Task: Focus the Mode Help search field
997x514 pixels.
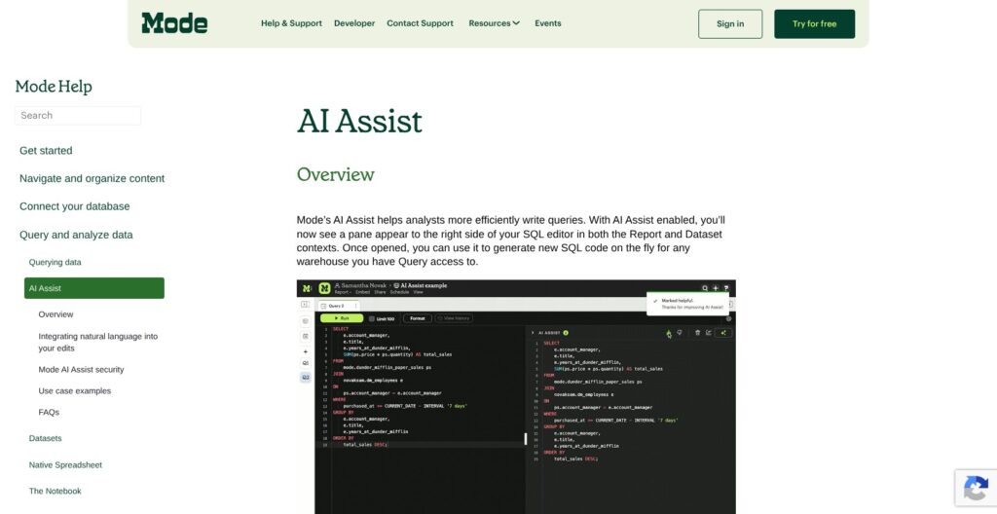Action: point(78,115)
